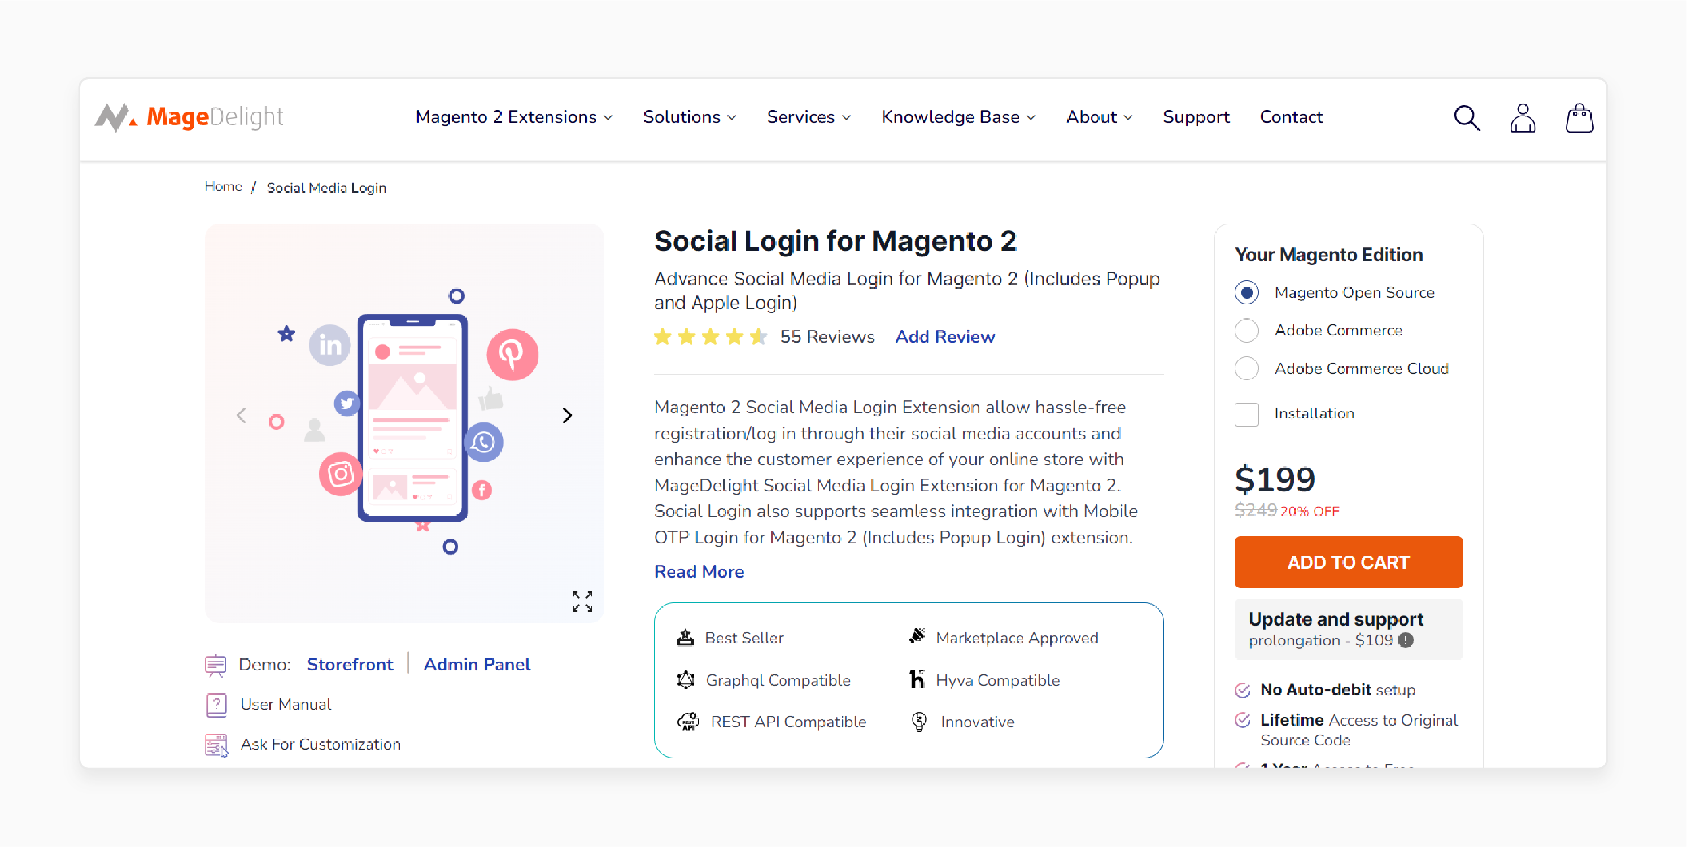This screenshot has width=1687, height=847.
Task: Click the Hyva Compatible icon
Action: click(917, 679)
